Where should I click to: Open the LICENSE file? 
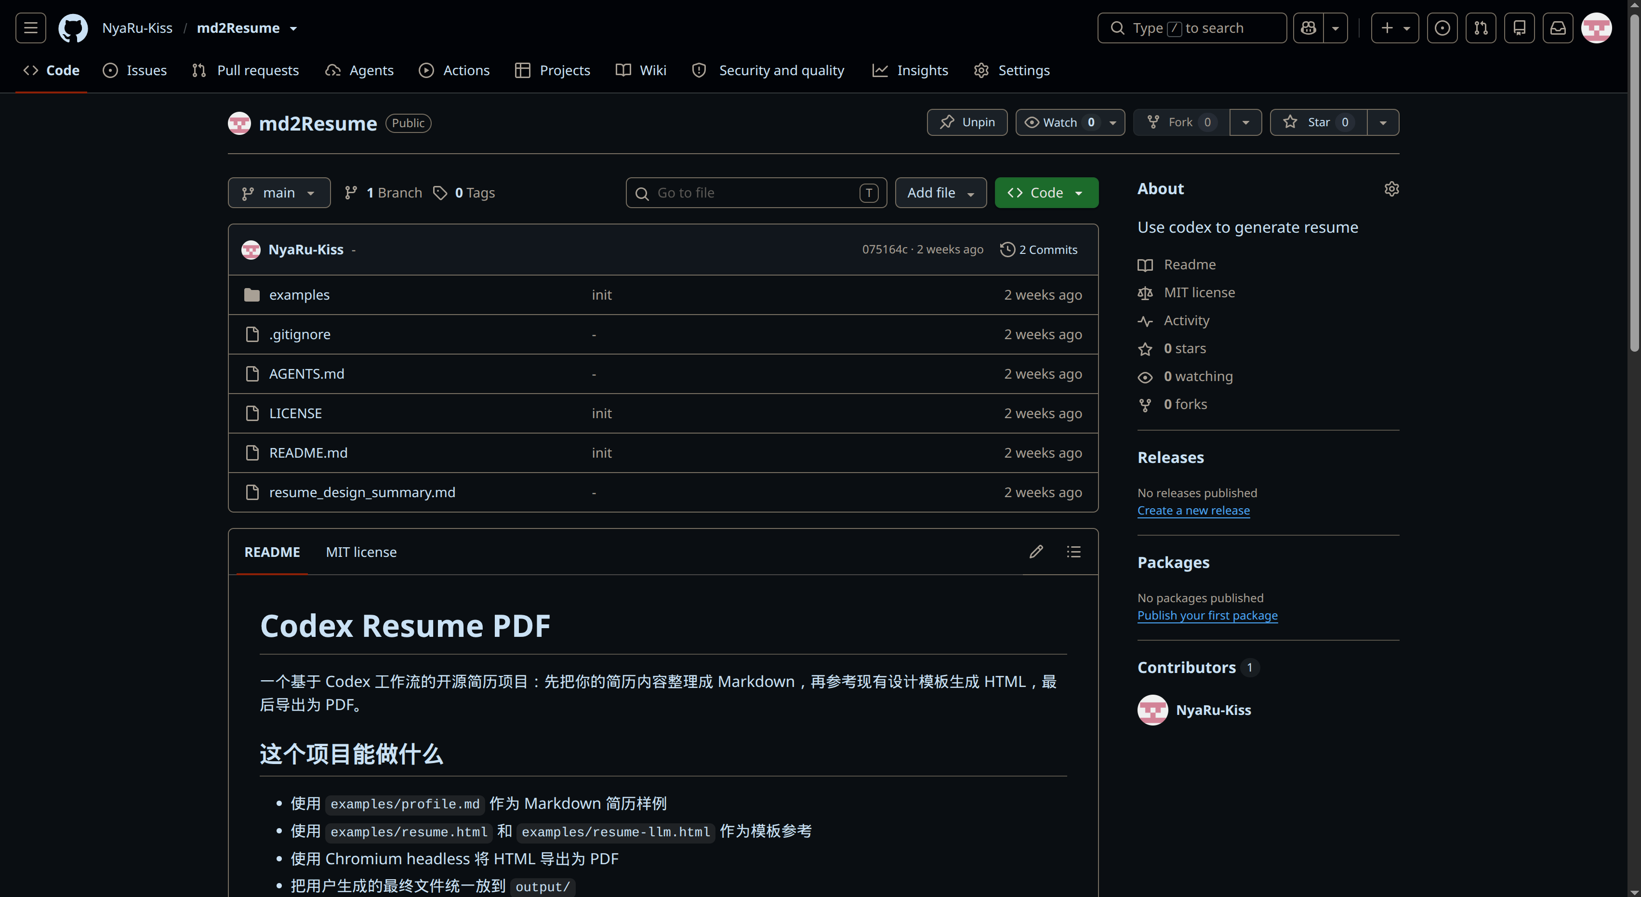pos(295,413)
